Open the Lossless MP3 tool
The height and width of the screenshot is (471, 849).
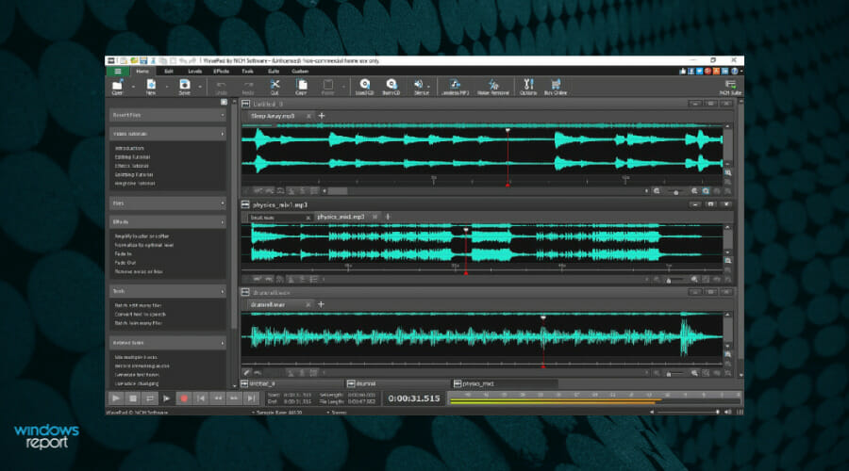(x=455, y=87)
